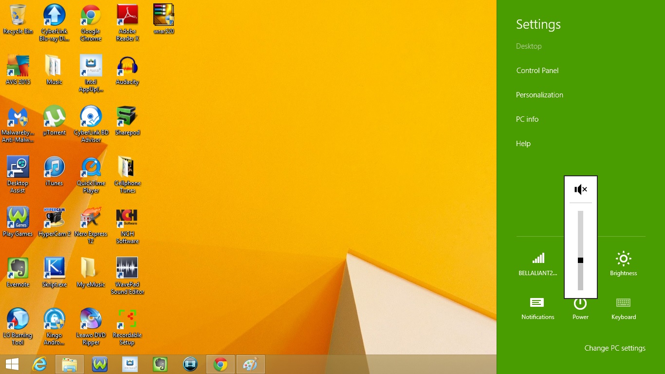Screen dimensions: 665x374
Task: Select the HyperCam 2 shortcut
Action: tap(55, 222)
